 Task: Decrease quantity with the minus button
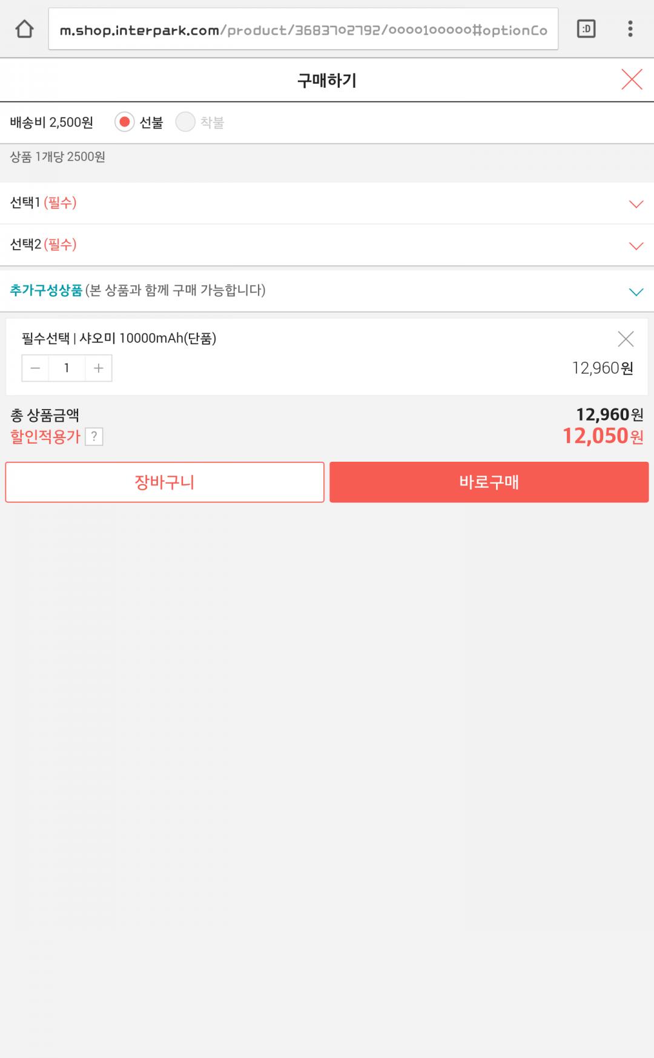pos(36,368)
